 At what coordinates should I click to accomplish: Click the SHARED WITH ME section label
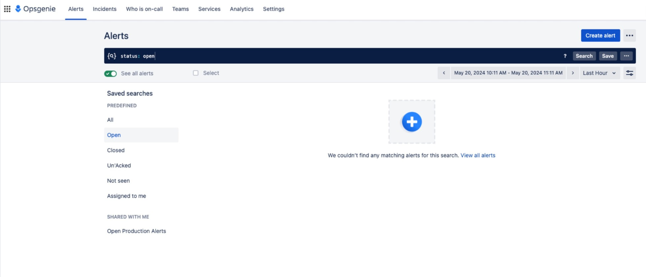point(128,217)
